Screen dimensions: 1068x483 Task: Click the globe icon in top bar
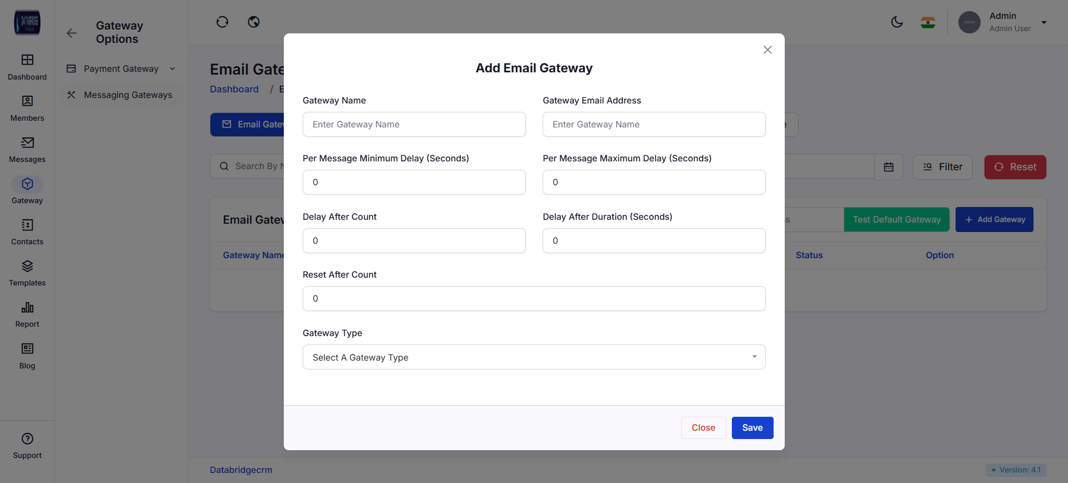pyautogui.click(x=254, y=22)
